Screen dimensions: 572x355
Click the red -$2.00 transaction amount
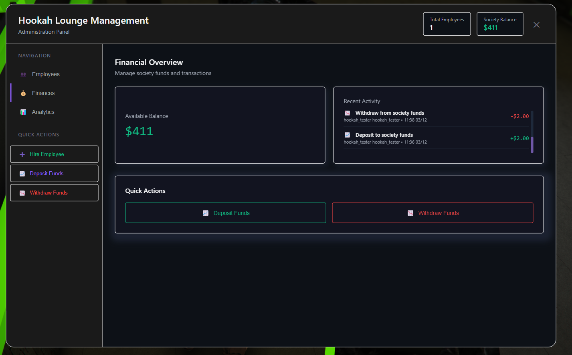[x=519, y=116]
